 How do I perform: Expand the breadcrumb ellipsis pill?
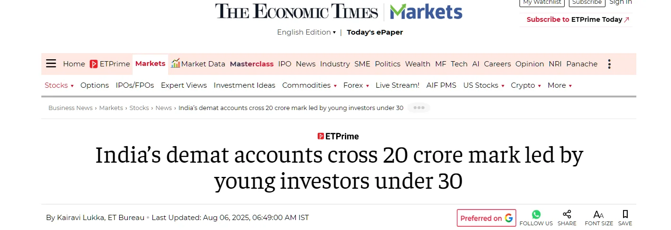point(418,108)
